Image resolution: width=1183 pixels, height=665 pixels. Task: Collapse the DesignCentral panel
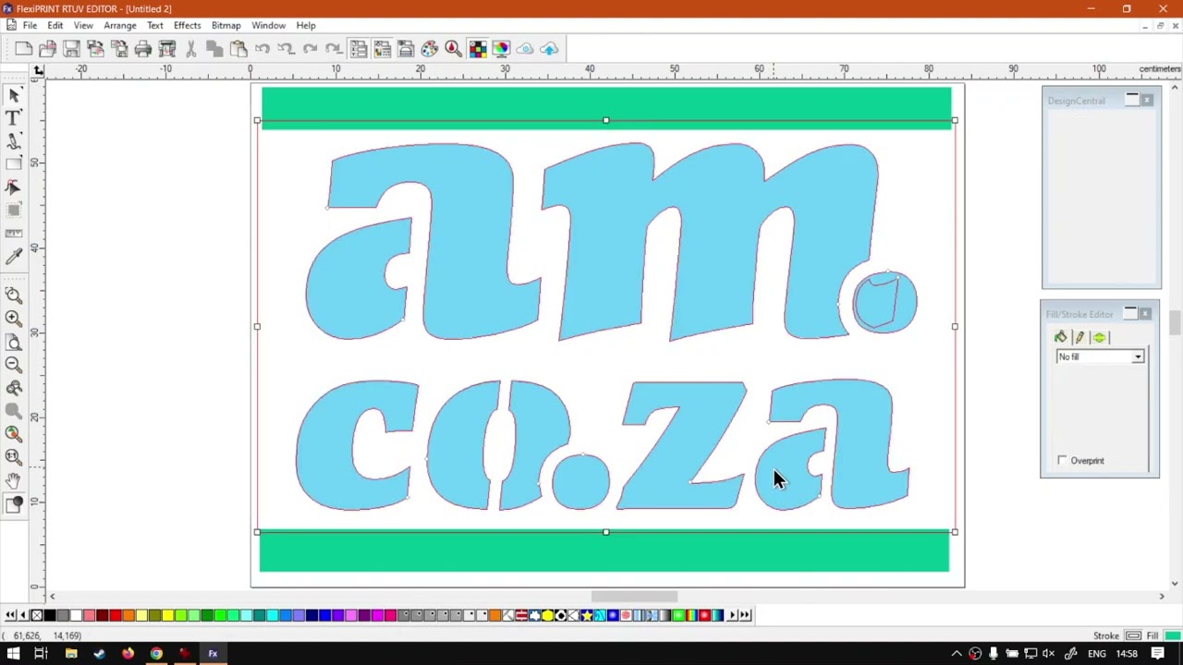point(1132,100)
